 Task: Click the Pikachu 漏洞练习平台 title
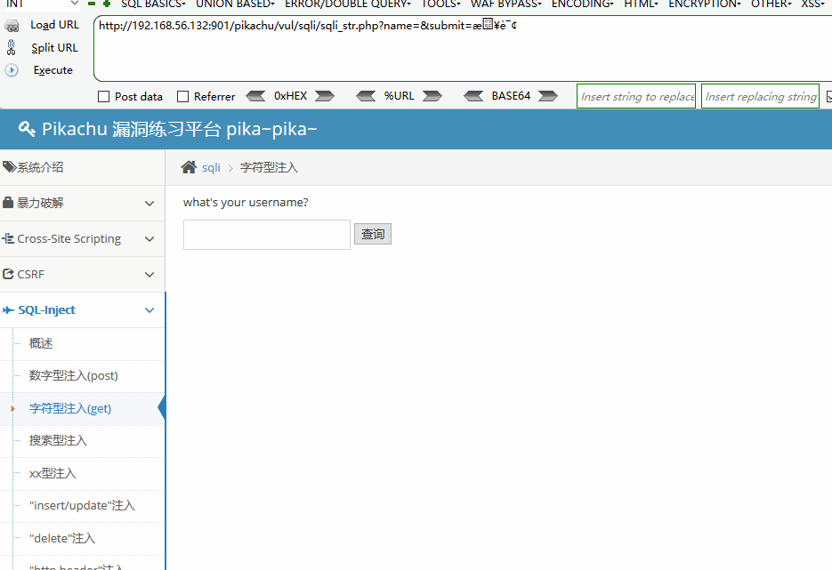click(180, 129)
